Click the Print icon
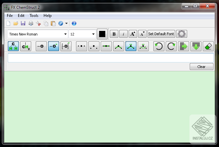The image size is (219, 147). point(31,23)
